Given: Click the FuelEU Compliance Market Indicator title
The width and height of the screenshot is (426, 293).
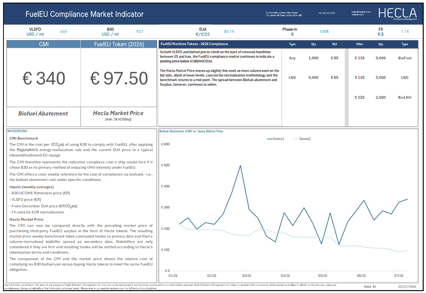Looking at the screenshot, I should click(x=85, y=14).
